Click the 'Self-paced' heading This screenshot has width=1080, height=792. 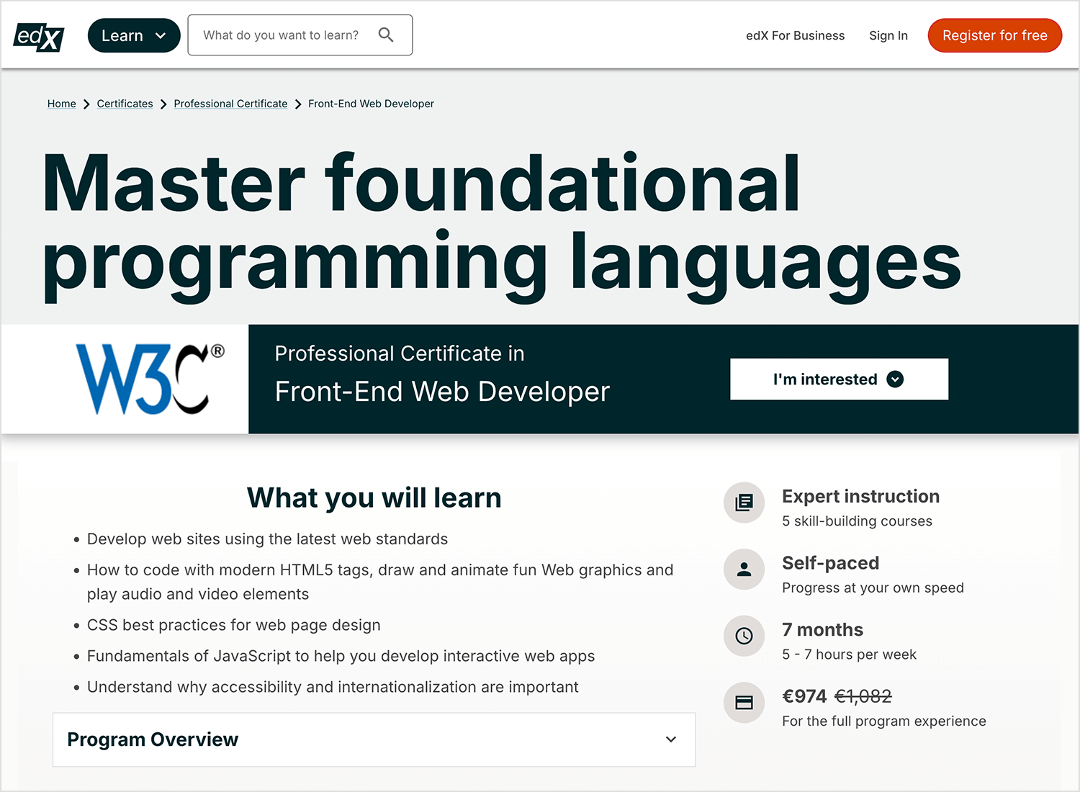pos(830,563)
